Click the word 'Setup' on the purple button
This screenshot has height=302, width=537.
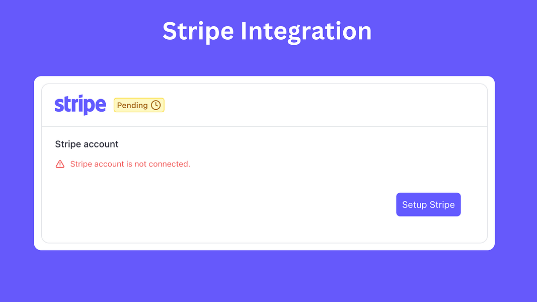point(414,205)
